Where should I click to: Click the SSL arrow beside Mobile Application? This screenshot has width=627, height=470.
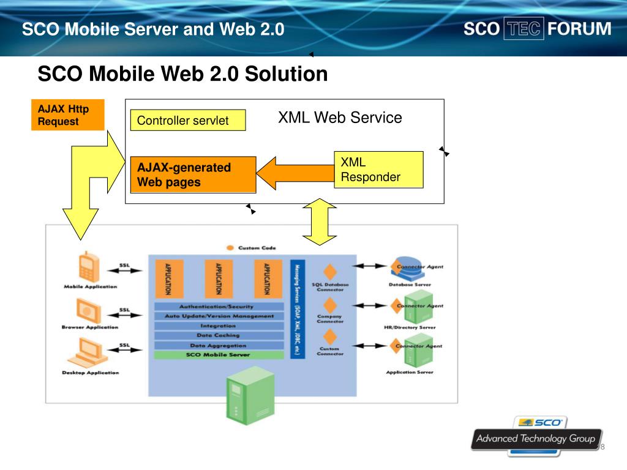coord(125,270)
